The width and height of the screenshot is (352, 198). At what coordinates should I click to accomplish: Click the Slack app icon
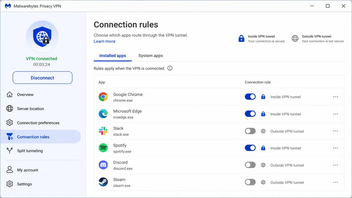click(103, 131)
